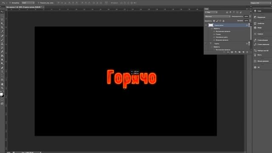Toggle lock all padlock icon
Image resolution: width=272 pixels, height=153 pixels.
point(224,21)
